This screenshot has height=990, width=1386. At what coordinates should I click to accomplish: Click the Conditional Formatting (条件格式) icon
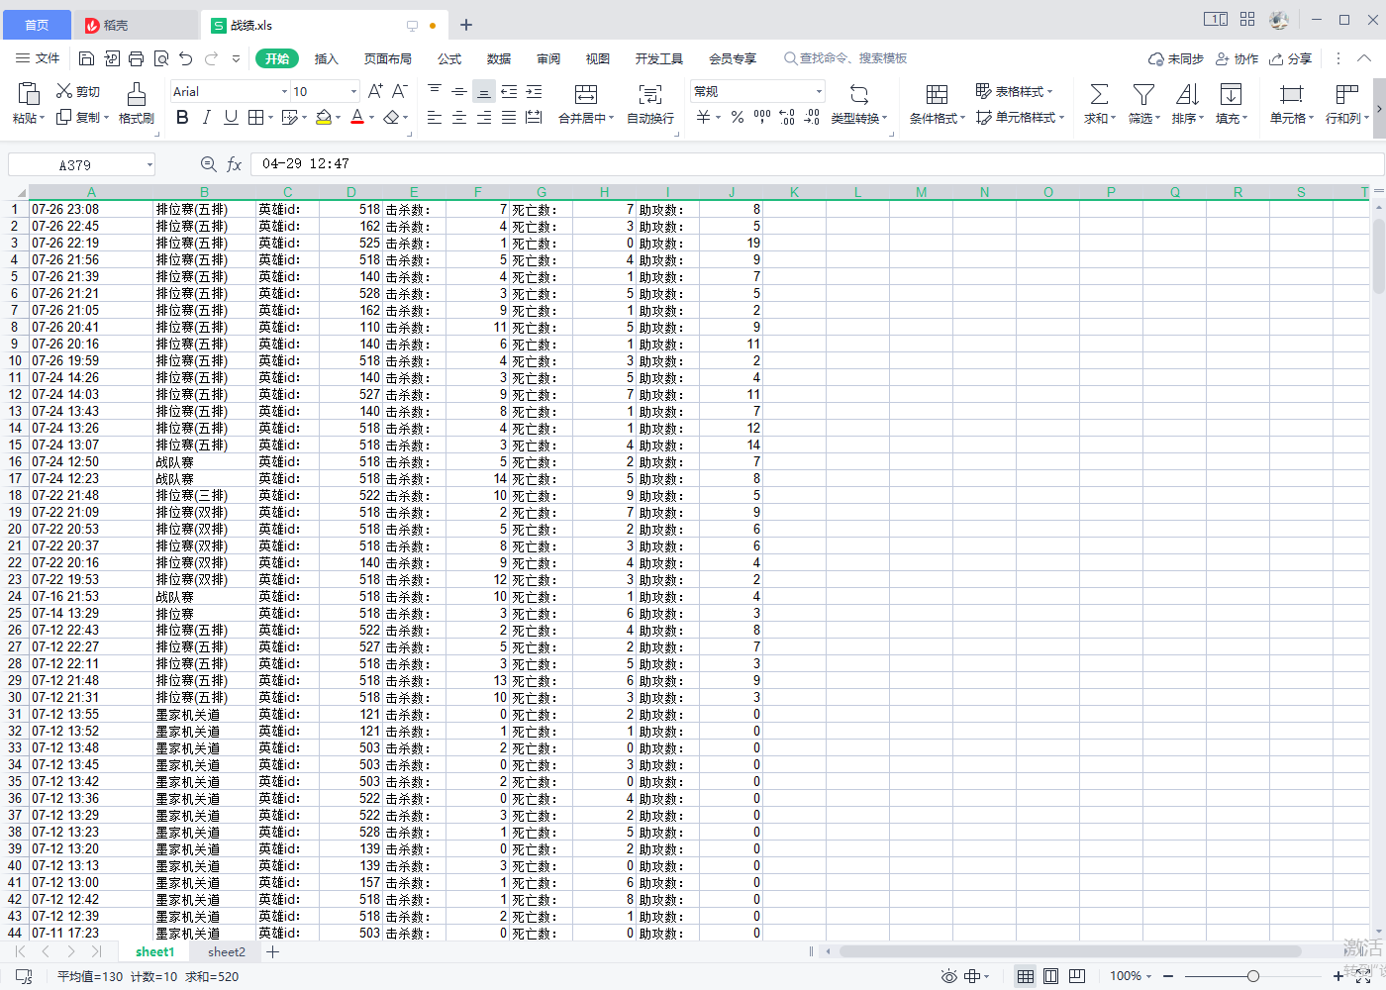937,94
